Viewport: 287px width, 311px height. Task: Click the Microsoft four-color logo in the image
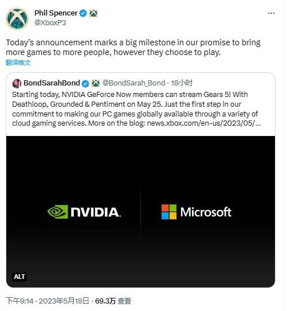point(169,212)
